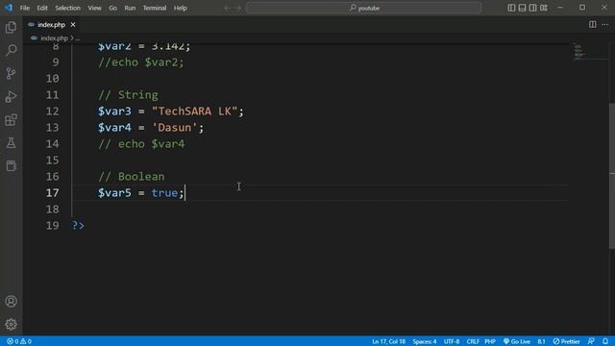
Task: Click the vertical editor scrollbar thumb
Action: (612, 176)
